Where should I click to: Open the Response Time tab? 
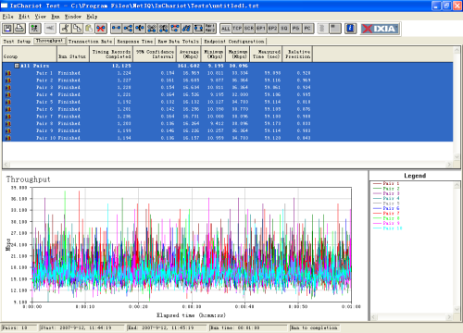135,42
